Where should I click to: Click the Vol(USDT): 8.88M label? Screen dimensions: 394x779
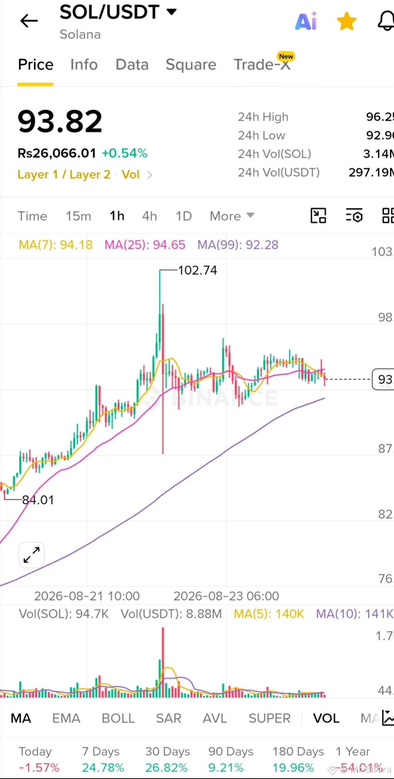point(171,614)
